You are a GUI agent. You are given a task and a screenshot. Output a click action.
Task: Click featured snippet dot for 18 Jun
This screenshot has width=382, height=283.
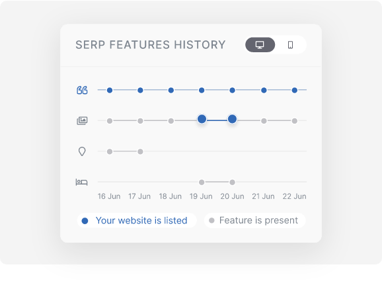click(171, 90)
